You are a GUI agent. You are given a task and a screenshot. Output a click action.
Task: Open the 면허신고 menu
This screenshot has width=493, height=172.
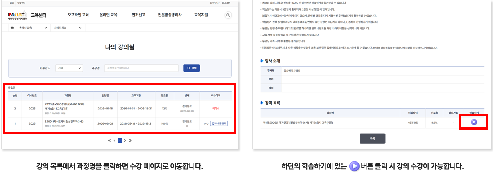coord(138,15)
